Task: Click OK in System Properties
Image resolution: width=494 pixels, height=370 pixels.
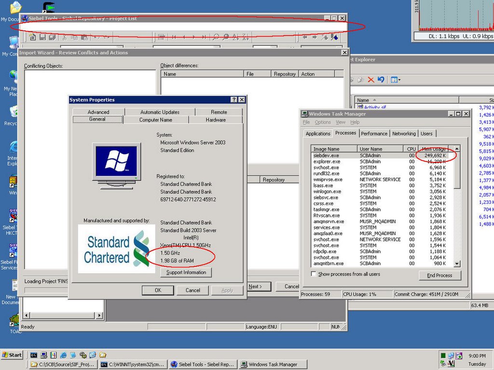Action: 158,290
